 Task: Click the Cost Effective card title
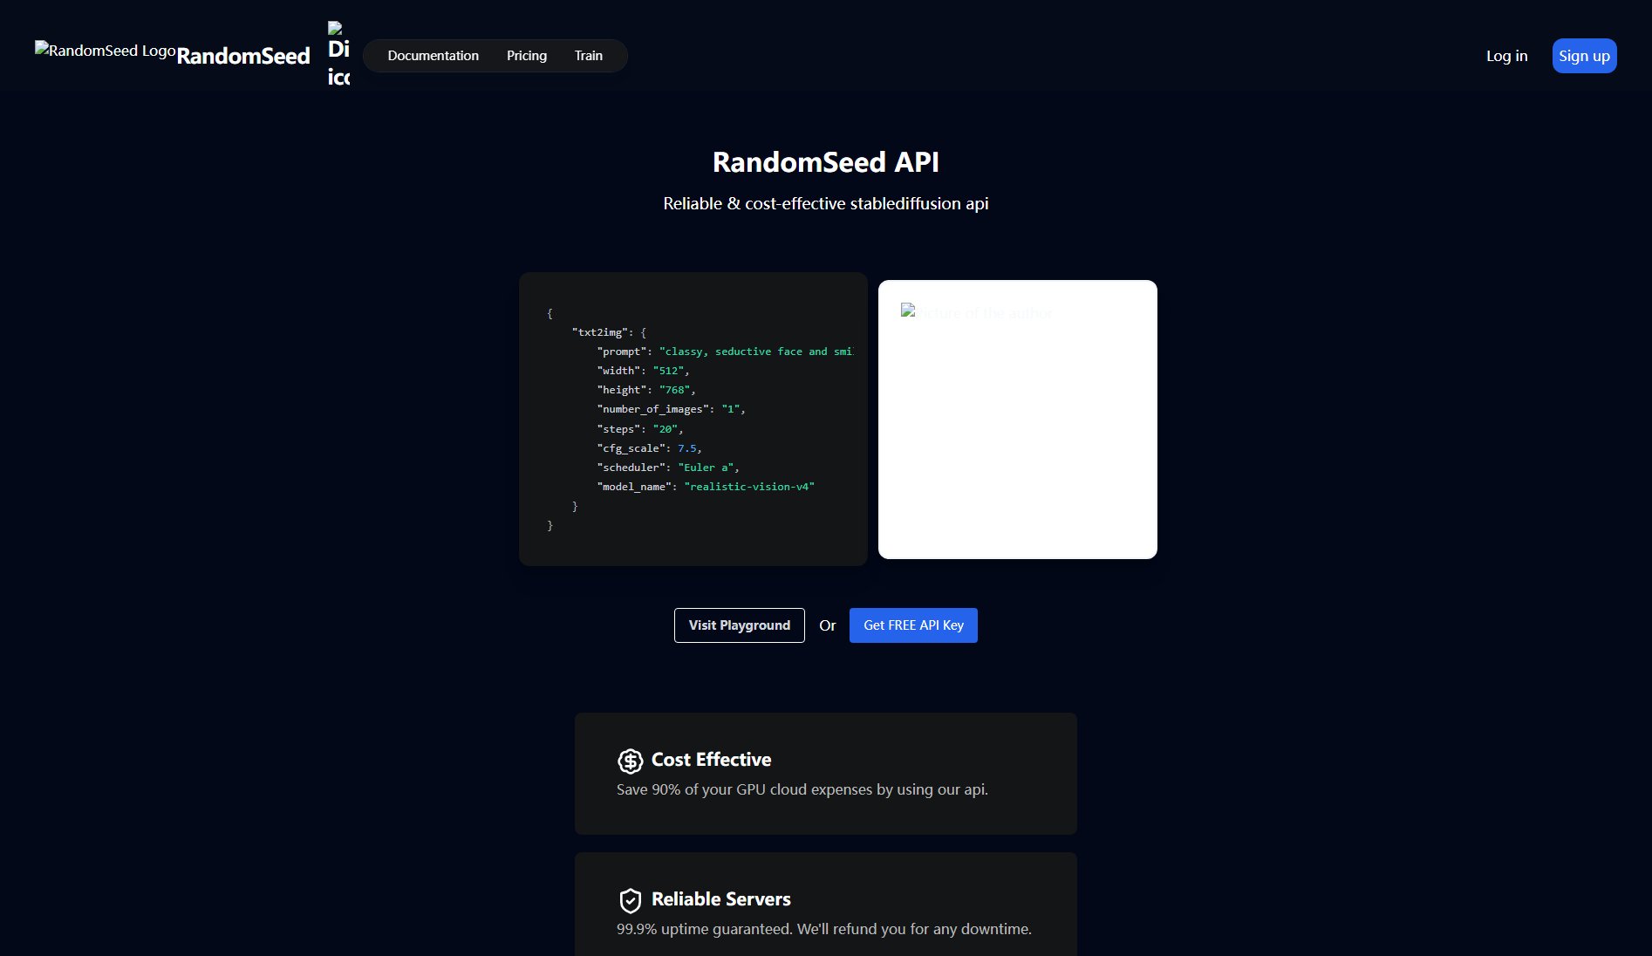point(712,760)
